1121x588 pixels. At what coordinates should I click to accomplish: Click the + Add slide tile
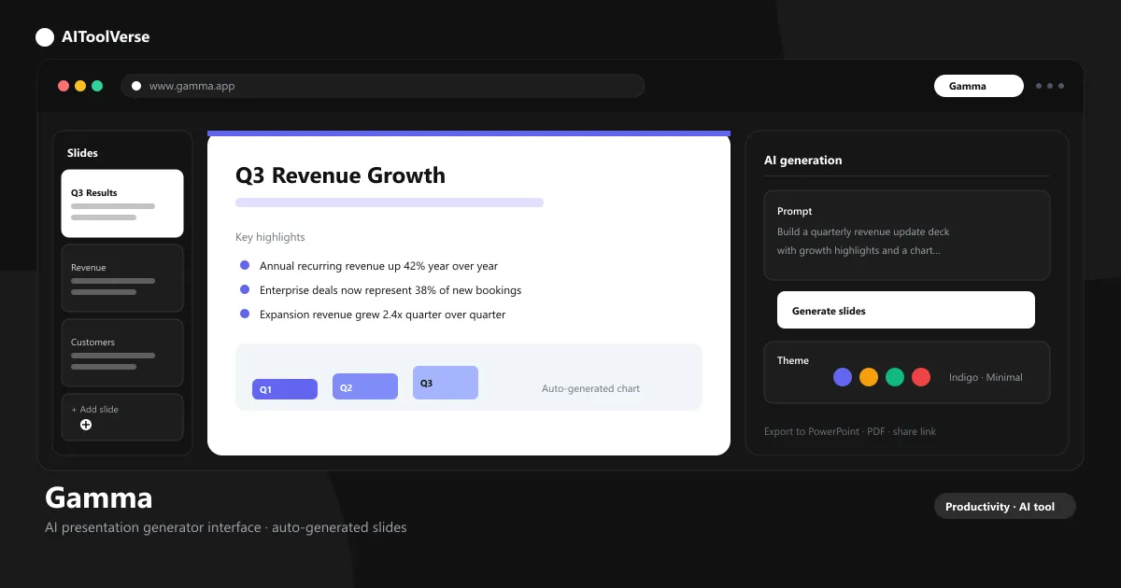pyautogui.click(x=122, y=417)
